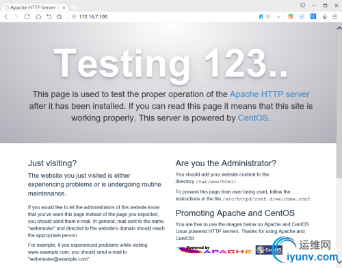Open the downloads panel
The width and height of the screenshot is (342, 268).
325,16
